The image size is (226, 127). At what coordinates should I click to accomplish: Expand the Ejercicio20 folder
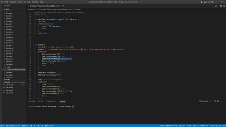coord(14,54)
